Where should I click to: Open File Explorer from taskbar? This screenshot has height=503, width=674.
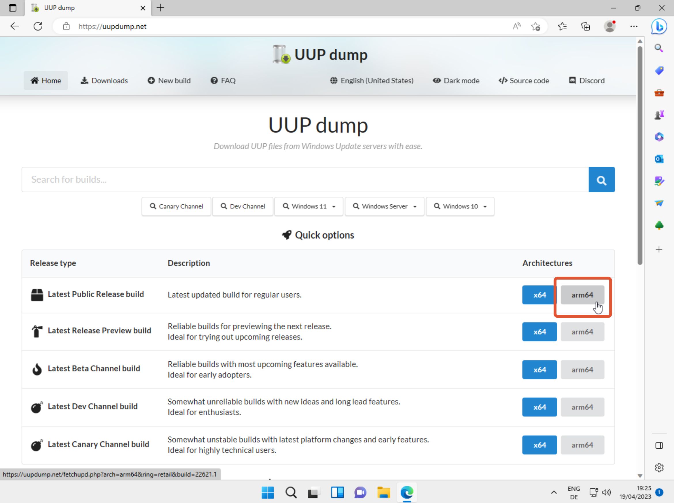tap(383, 492)
